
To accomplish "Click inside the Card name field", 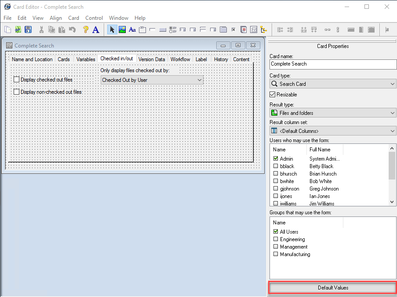I will tap(332, 64).
